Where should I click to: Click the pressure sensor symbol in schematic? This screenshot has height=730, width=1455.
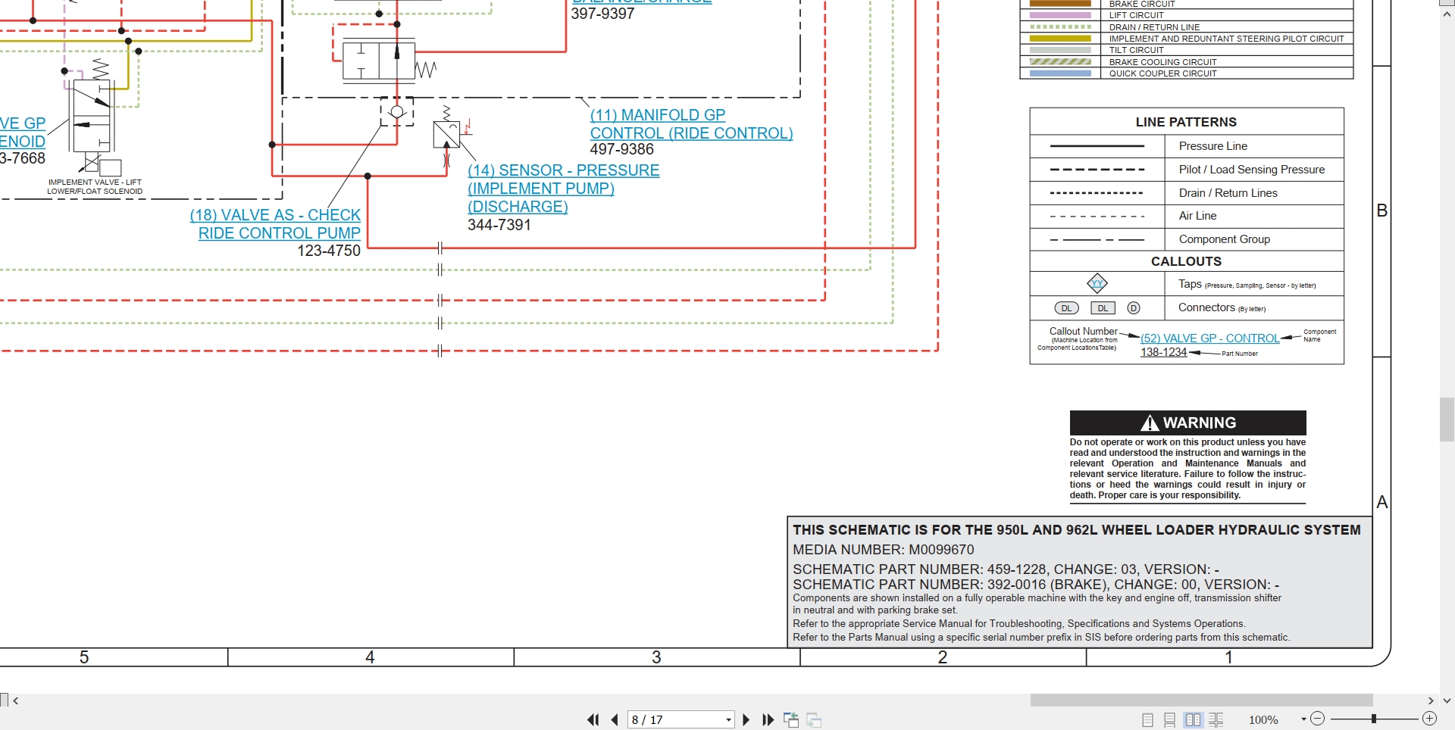(446, 135)
